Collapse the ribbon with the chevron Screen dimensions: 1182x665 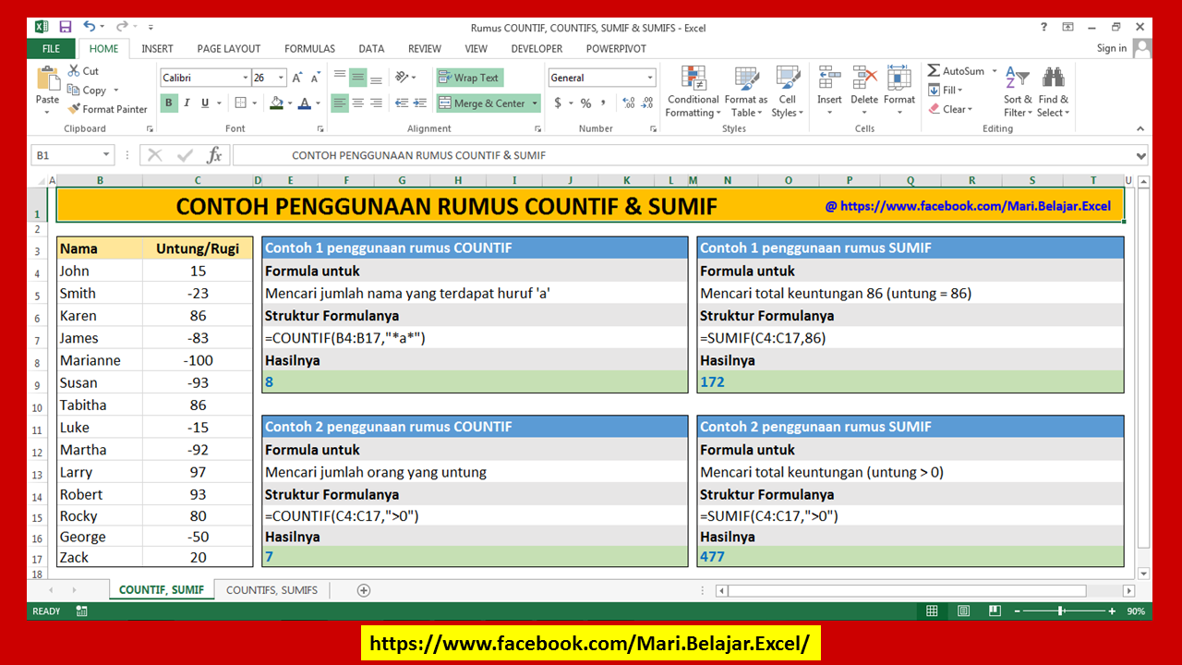1140,128
